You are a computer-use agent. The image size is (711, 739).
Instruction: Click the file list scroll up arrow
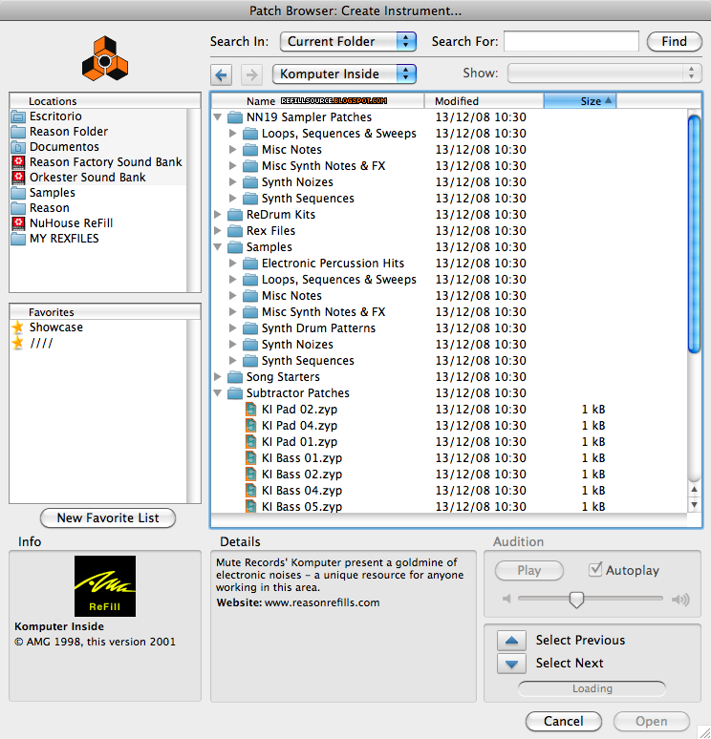[x=694, y=490]
